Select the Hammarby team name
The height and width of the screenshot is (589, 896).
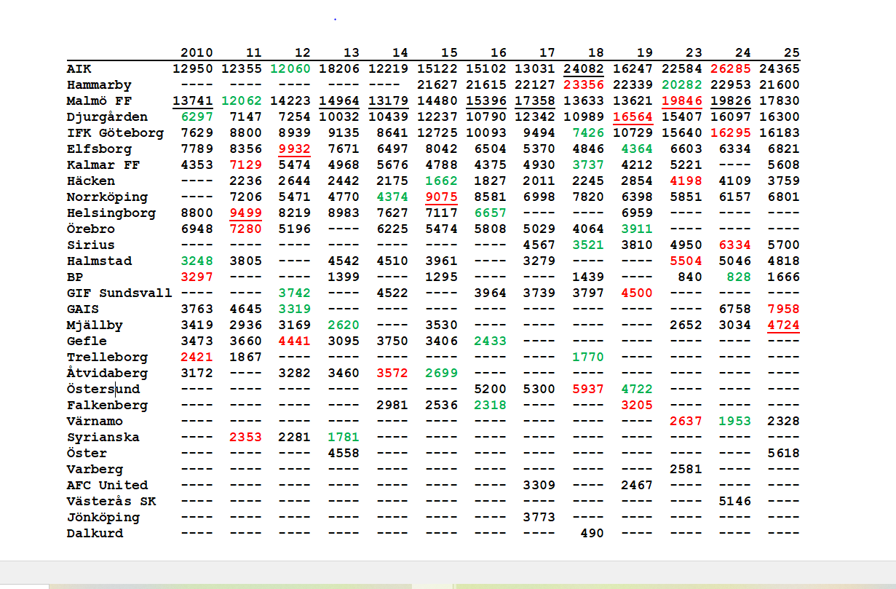pos(99,85)
